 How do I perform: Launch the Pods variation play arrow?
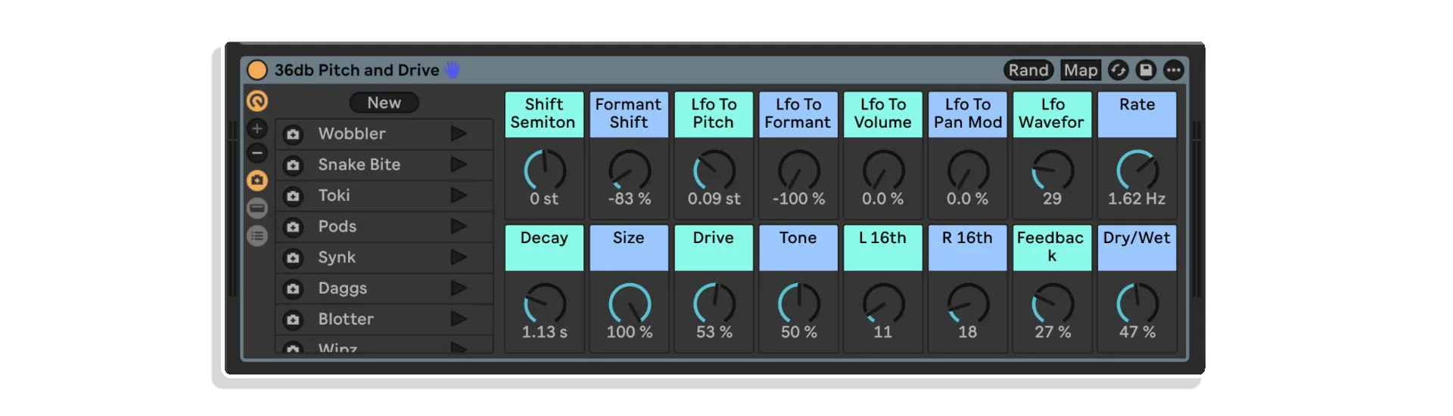(459, 226)
